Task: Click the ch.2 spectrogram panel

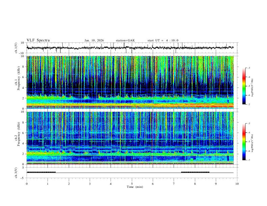Action: 130,138
